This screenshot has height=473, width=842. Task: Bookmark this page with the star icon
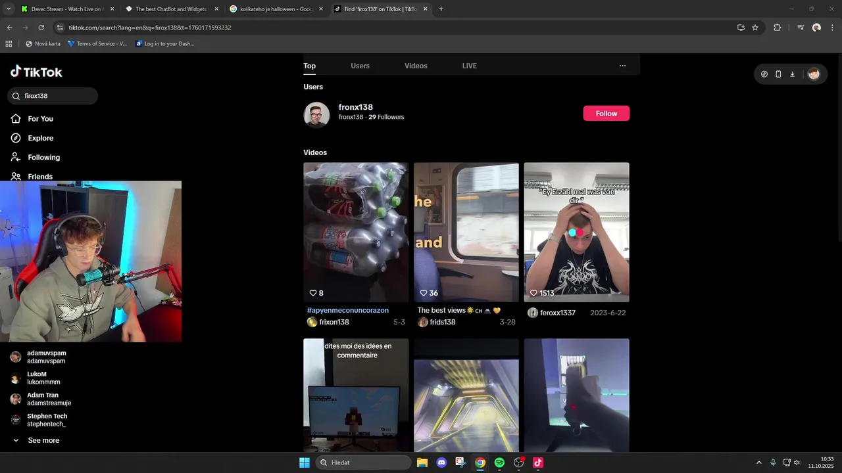click(x=755, y=28)
